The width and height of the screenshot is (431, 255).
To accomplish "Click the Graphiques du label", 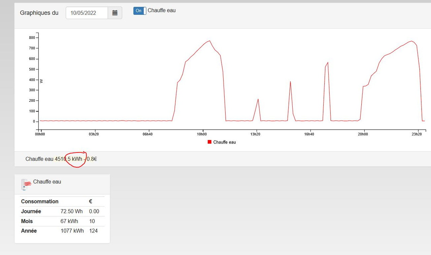I will point(39,13).
